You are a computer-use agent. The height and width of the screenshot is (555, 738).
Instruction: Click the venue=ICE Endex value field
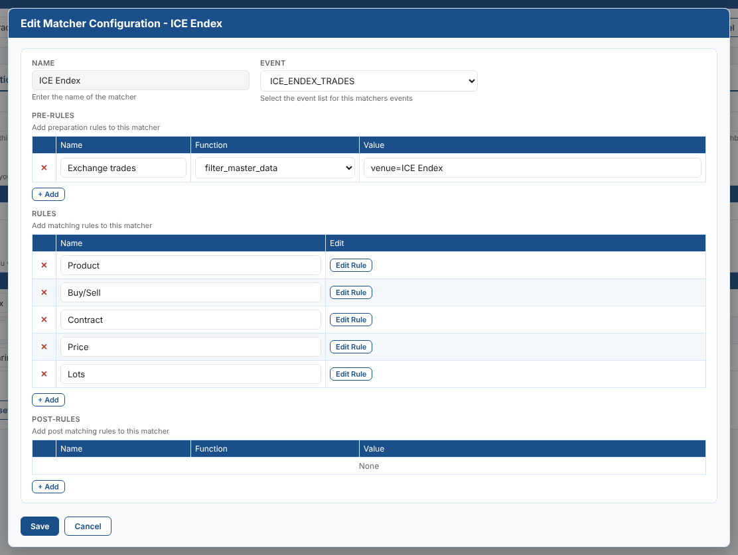pyautogui.click(x=532, y=168)
